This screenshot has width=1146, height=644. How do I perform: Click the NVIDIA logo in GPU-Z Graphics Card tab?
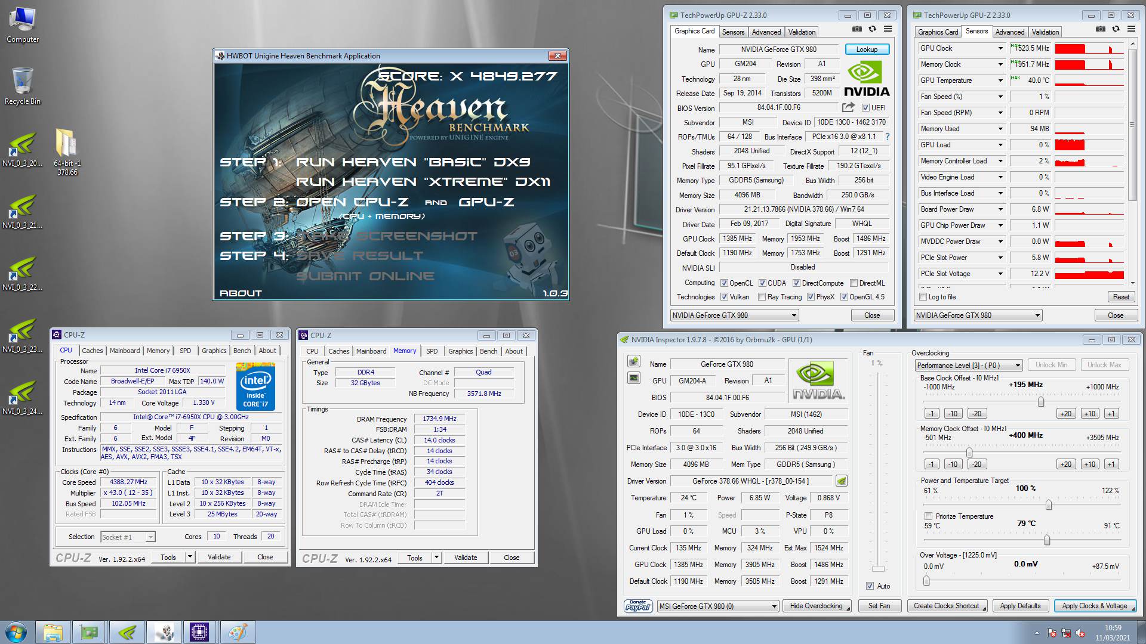pos(867,79)
